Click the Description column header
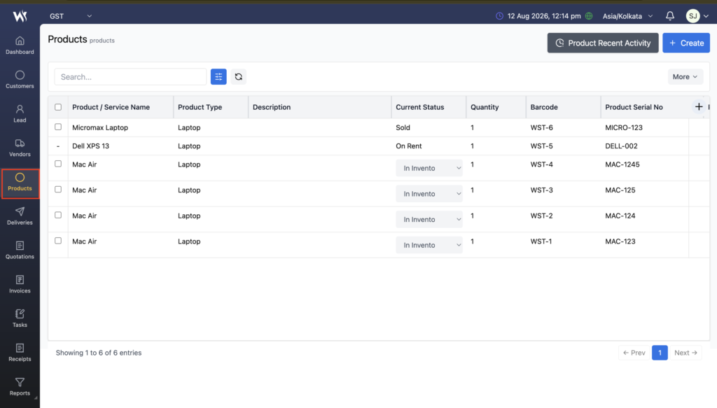 272,107
